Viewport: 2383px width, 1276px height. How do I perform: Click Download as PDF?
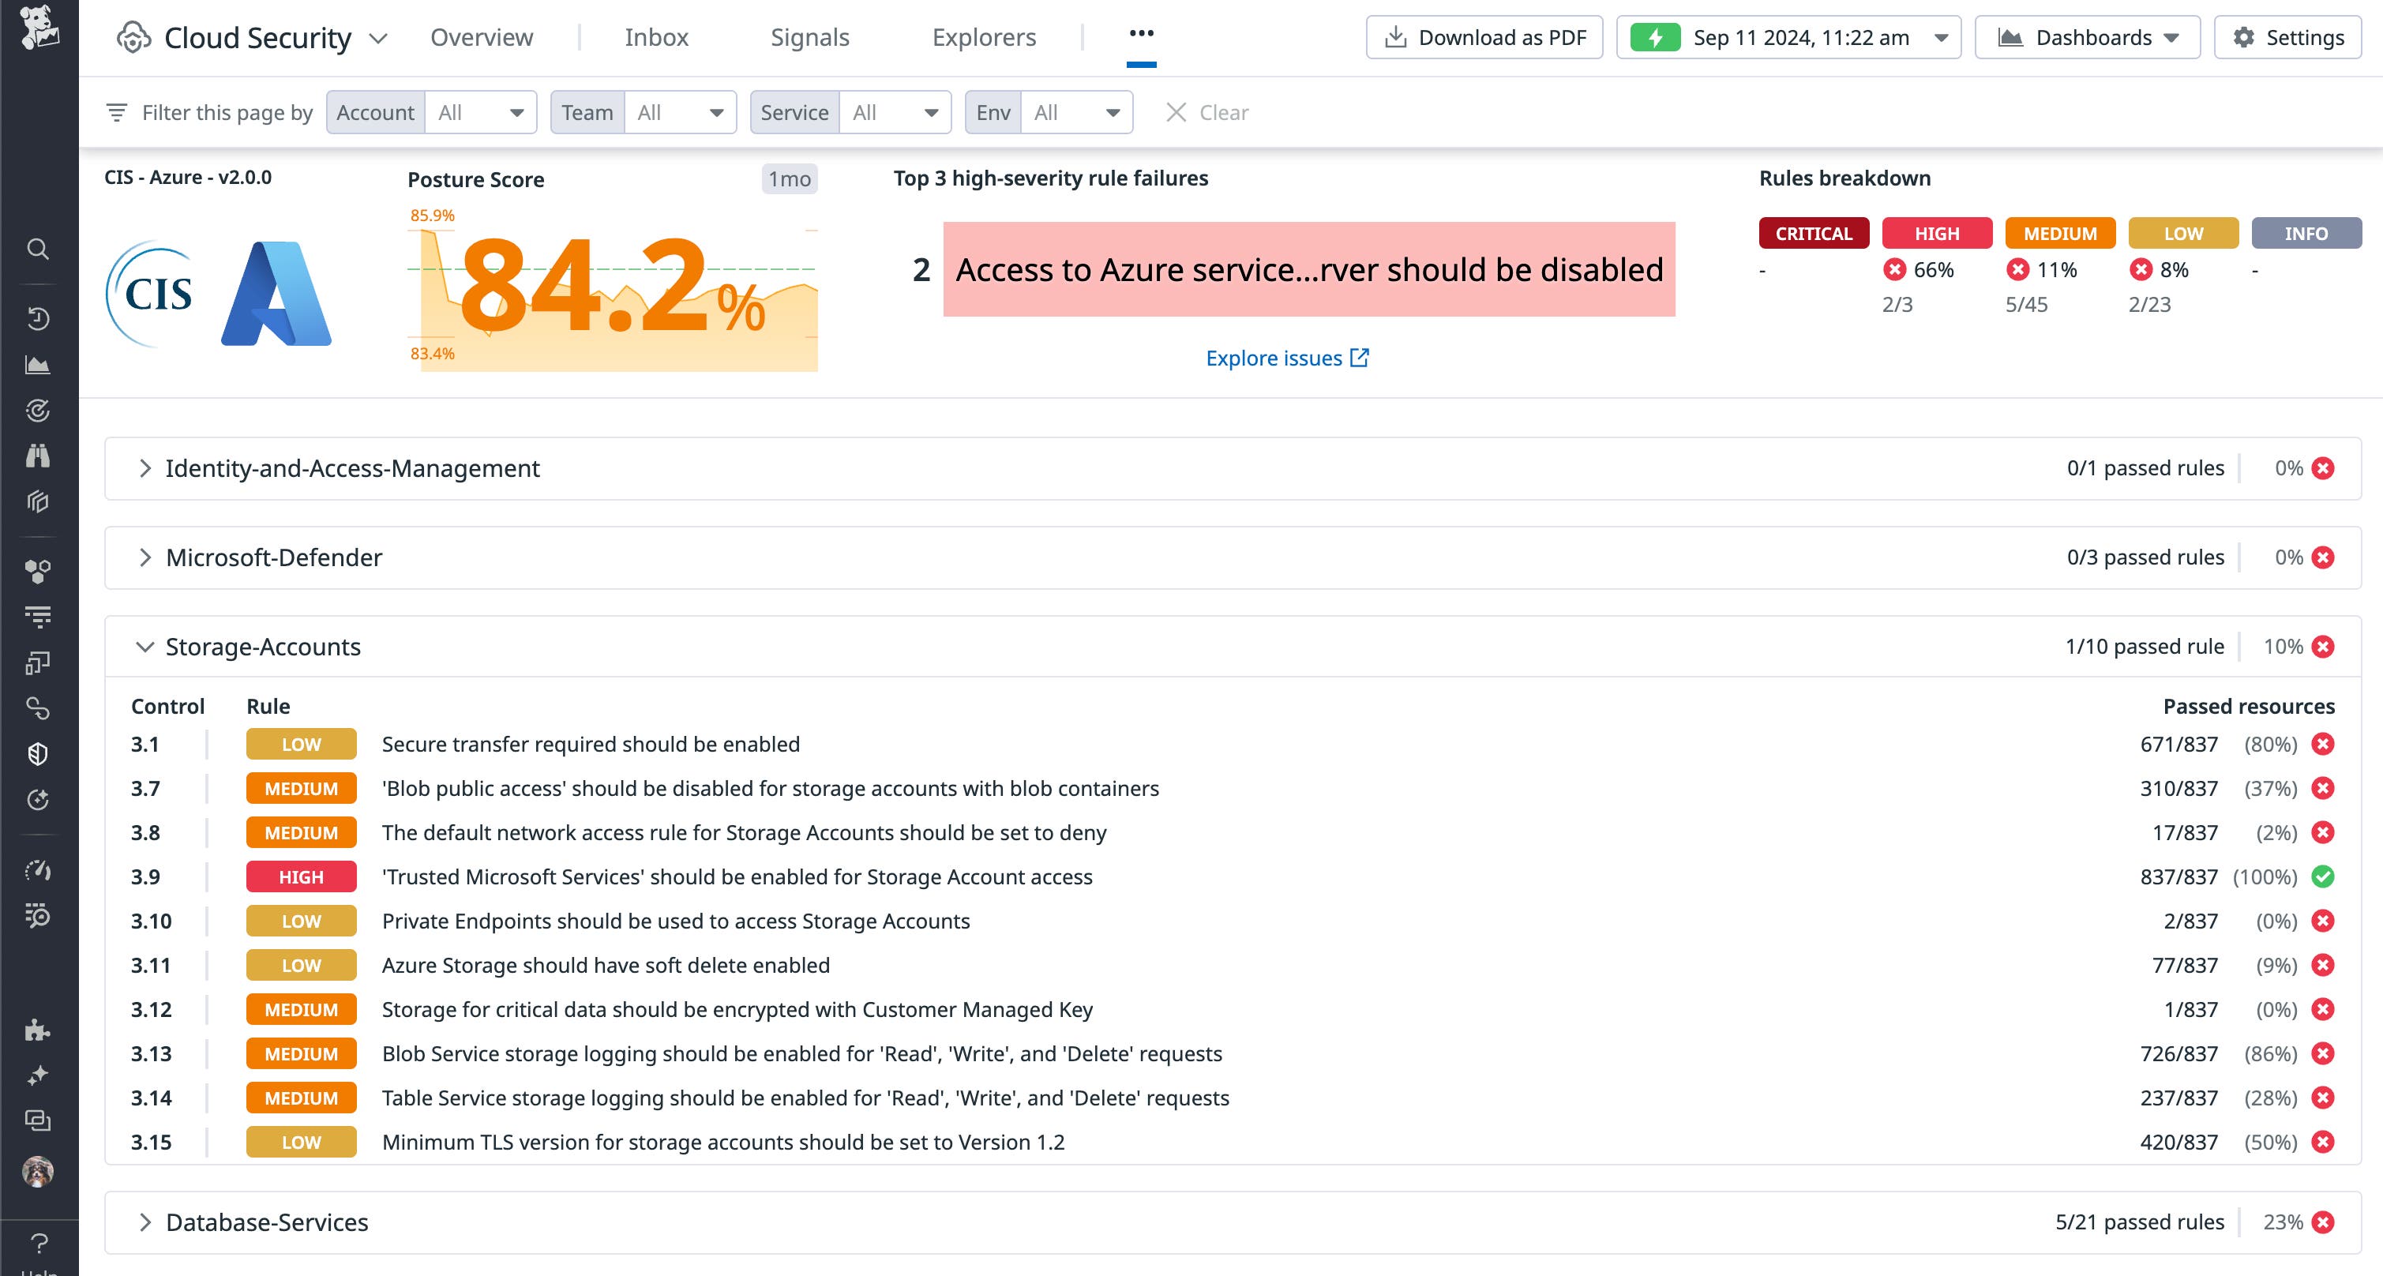click(x=1484, y=37)
